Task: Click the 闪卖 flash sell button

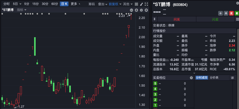Action: pos(215,20)
